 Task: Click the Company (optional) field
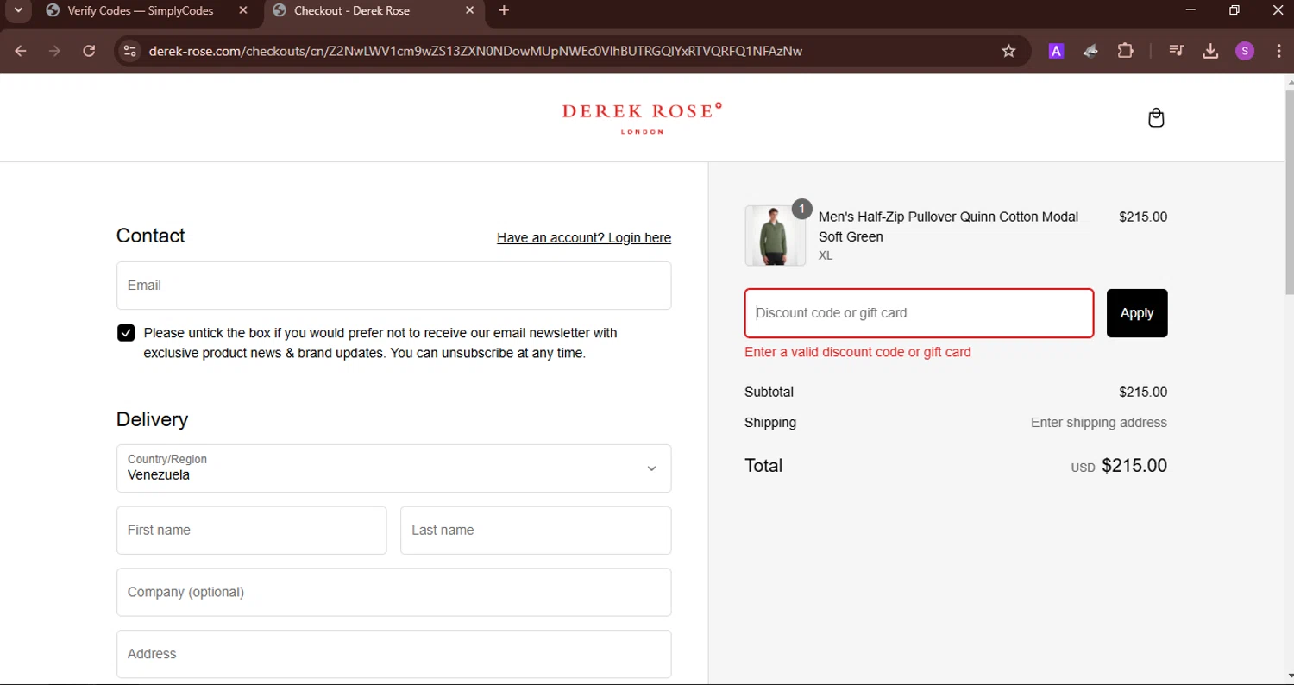394,592
